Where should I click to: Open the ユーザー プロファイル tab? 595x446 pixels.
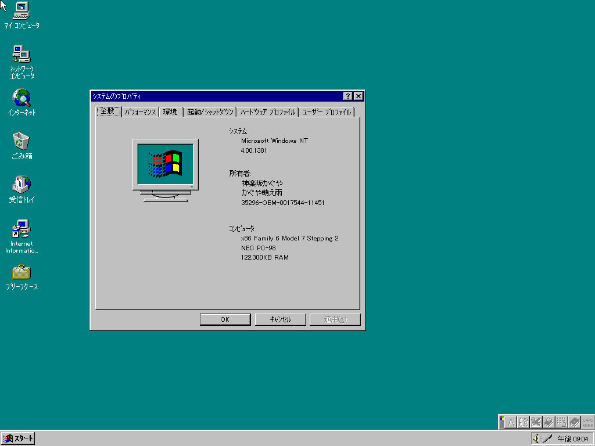(x=327, y=112)
